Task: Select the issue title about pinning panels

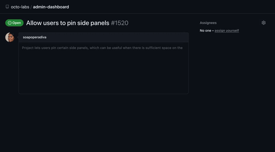Action: 68,23
